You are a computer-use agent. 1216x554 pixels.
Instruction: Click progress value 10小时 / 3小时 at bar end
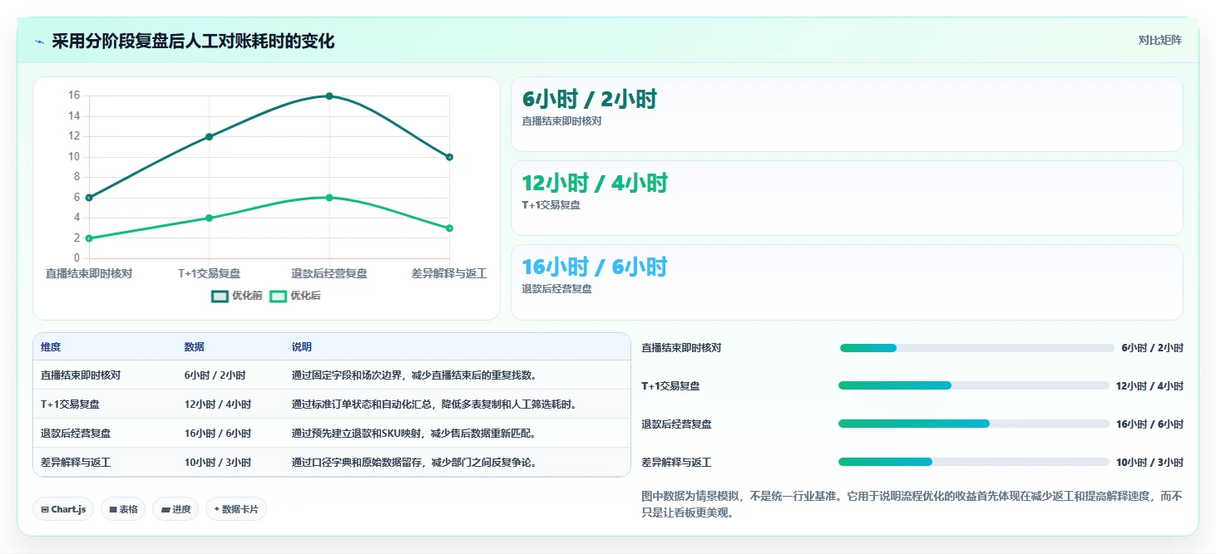[x=1149, y=463]
